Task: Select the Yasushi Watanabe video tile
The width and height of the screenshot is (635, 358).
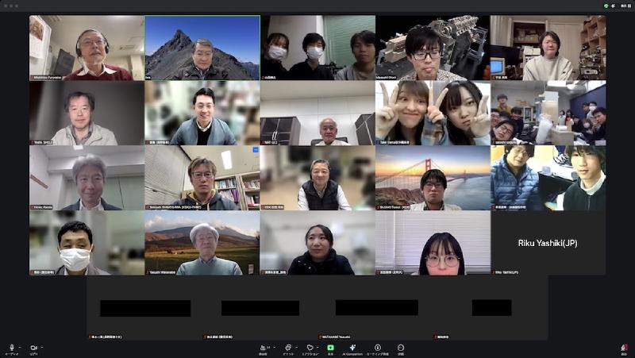Action: pos(202,243)
